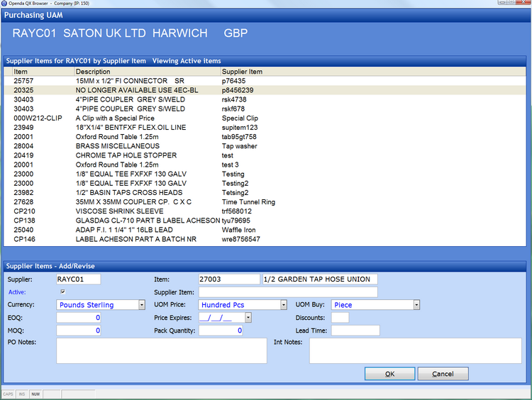Click the Discounts field
Screen dimensions: 532x400
[x=340, y=318]
